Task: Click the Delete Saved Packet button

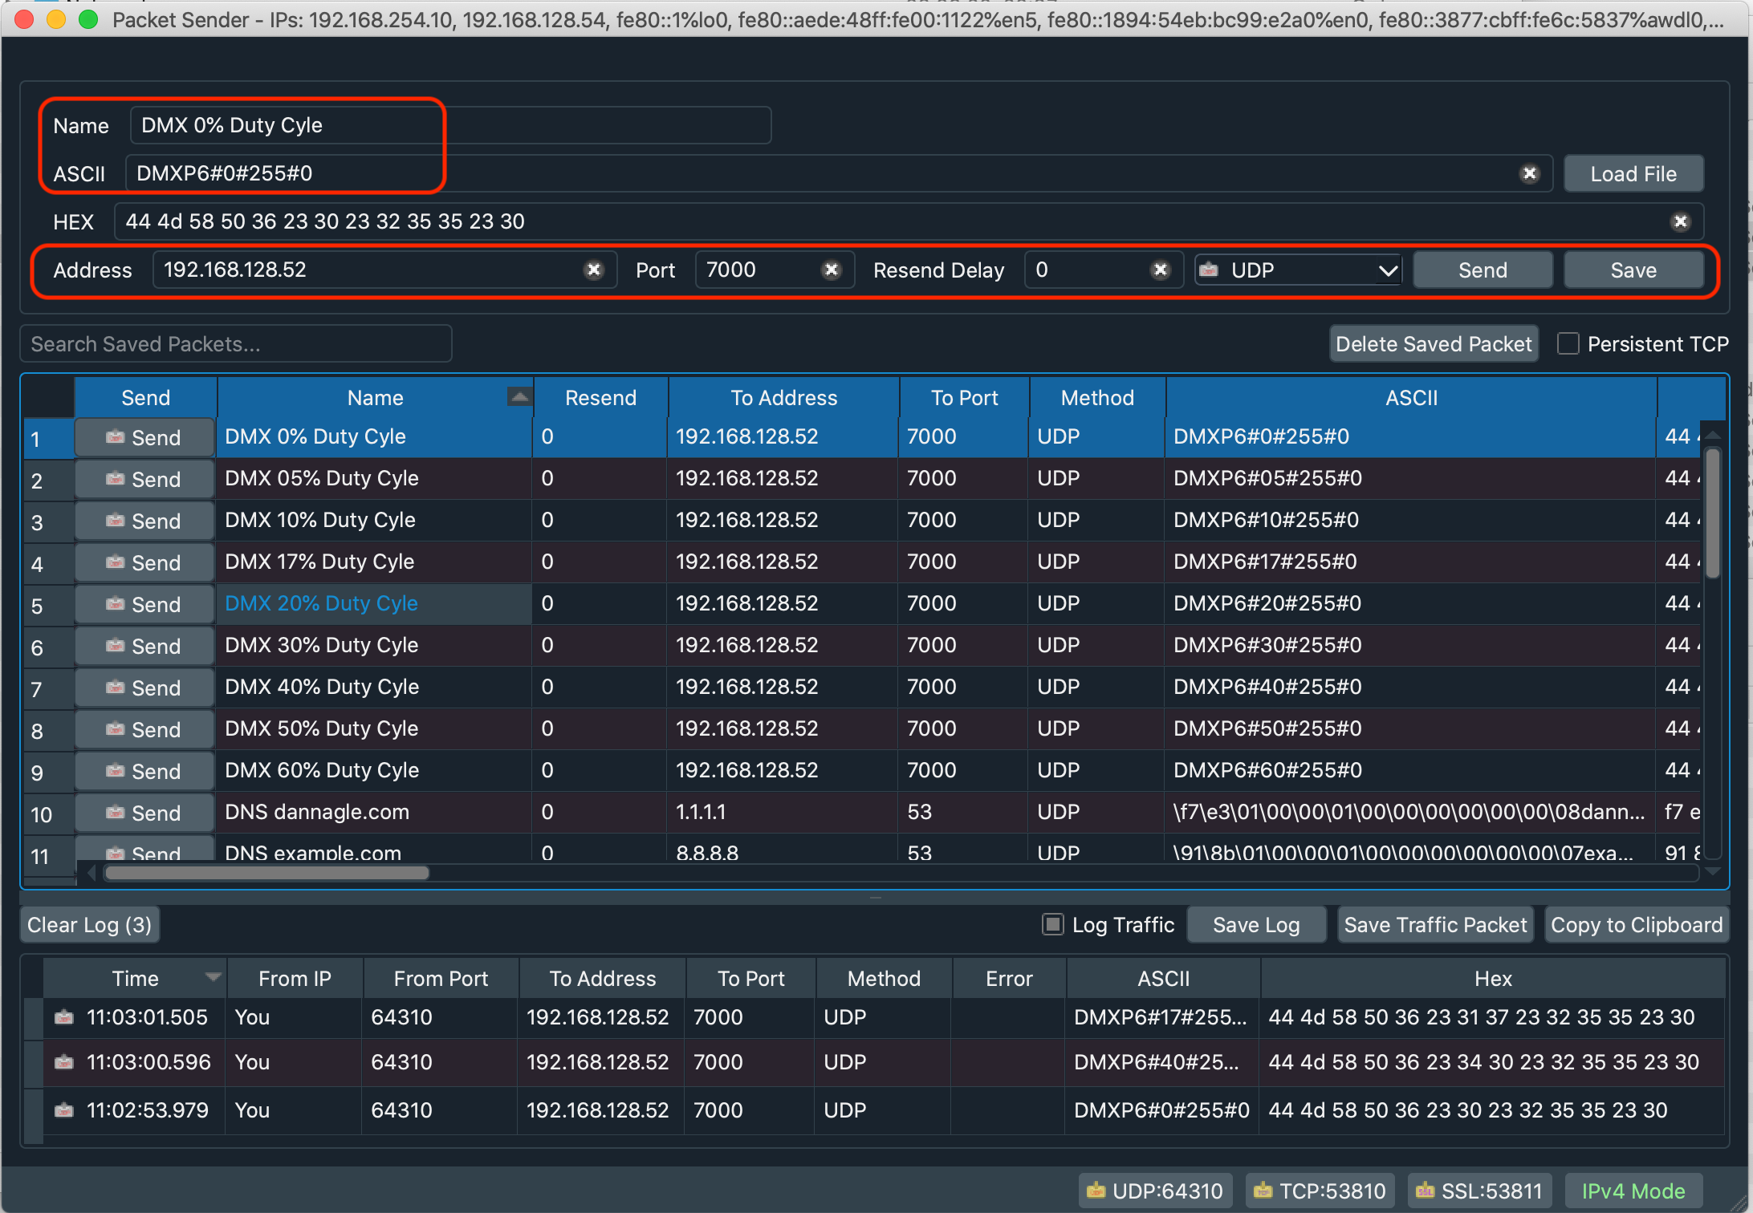Action: (1434, 344)
